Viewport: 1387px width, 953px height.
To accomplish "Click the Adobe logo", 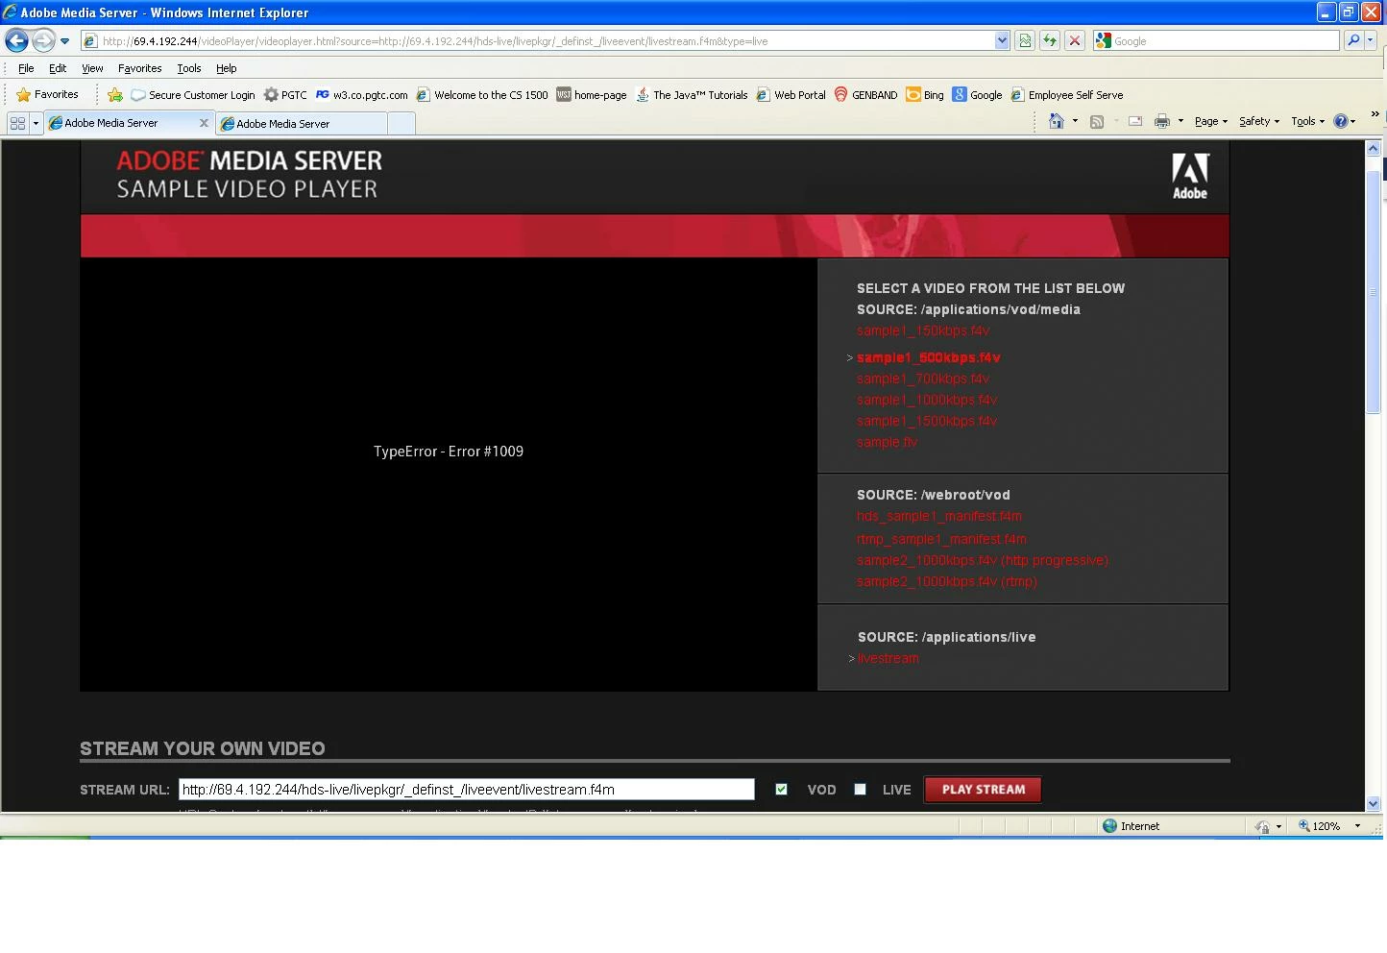I will click(1190, 176).
